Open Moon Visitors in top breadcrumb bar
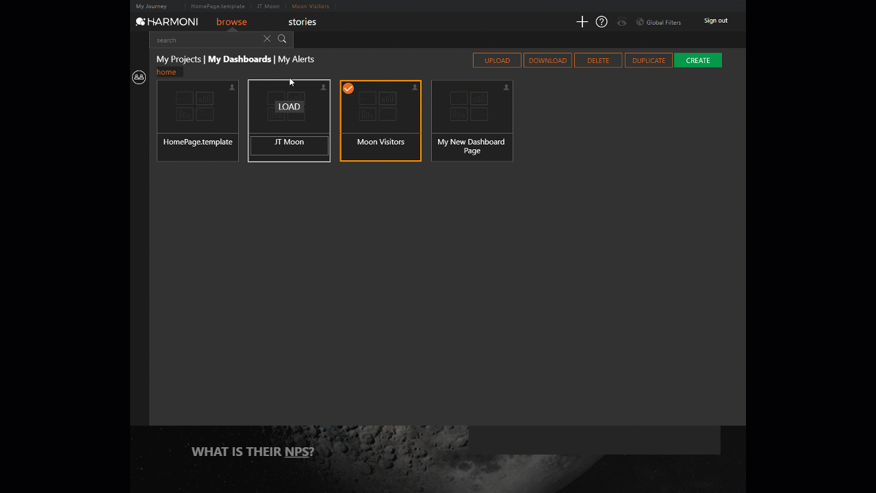 [310, 6]
